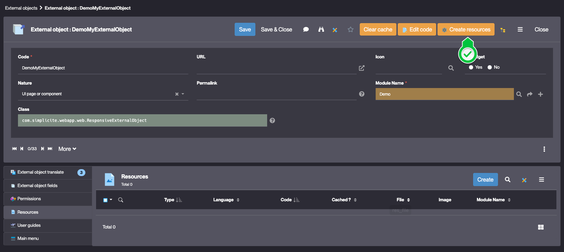This screenshot has width=564, height=252.
Task: Select the No radio button
Action: [x=490, y=67]
